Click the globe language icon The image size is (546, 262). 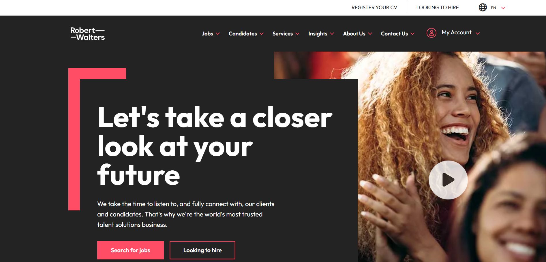coord(483,7)
